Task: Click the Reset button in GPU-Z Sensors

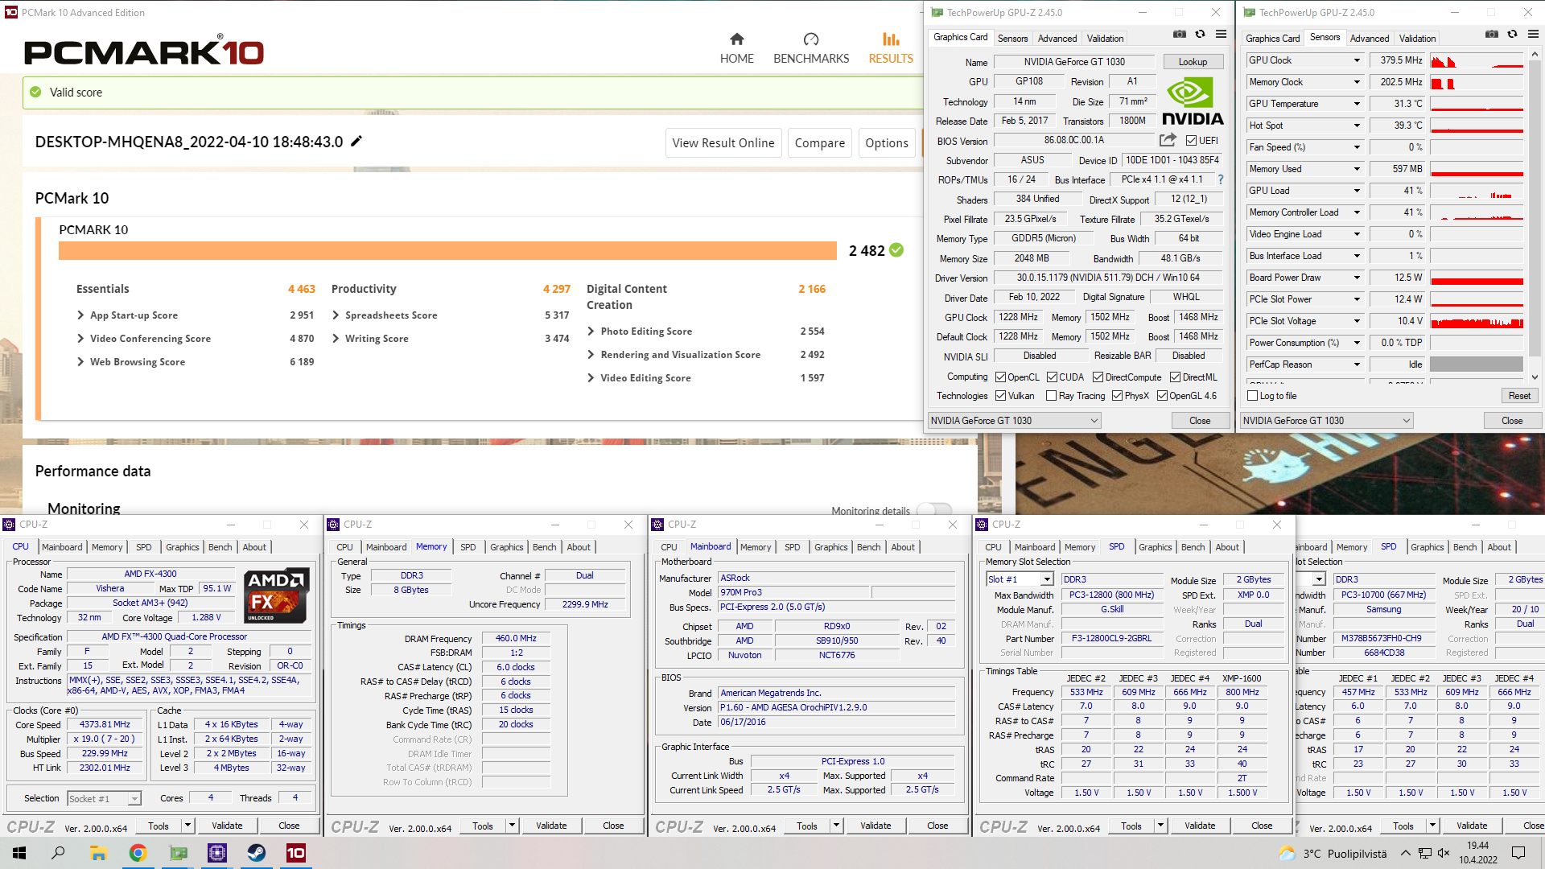Action: point(1519,395)
